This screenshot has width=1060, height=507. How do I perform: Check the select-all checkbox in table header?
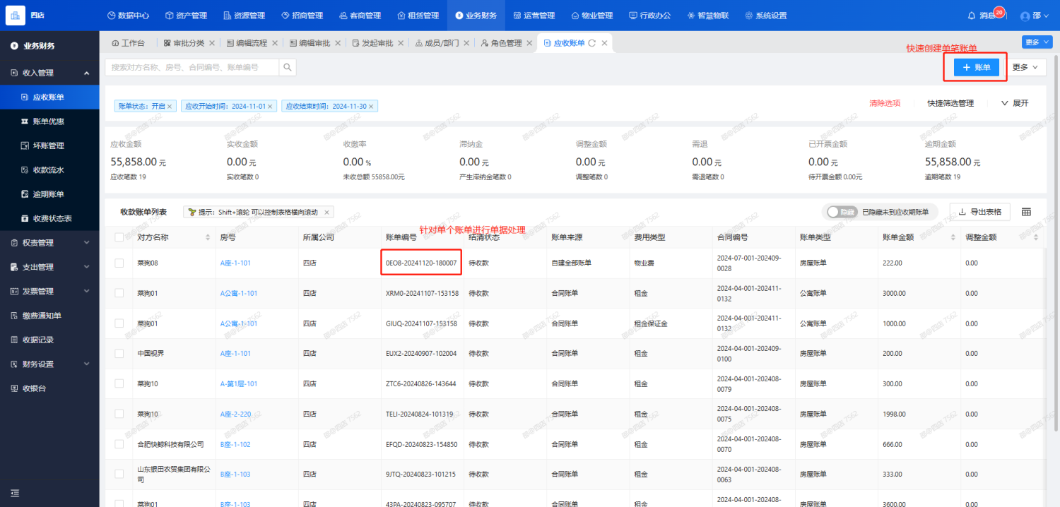click(x=119, y=237)
